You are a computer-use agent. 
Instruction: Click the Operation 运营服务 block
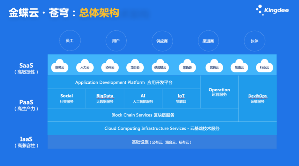tap(219, 92)
